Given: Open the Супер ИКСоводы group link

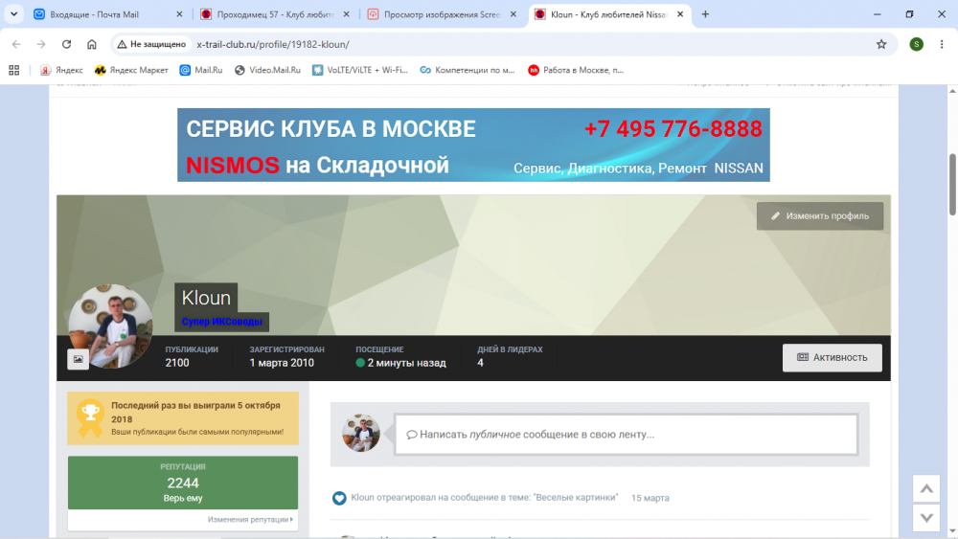Looking at the screenshot, I should (x=222, y=322).
